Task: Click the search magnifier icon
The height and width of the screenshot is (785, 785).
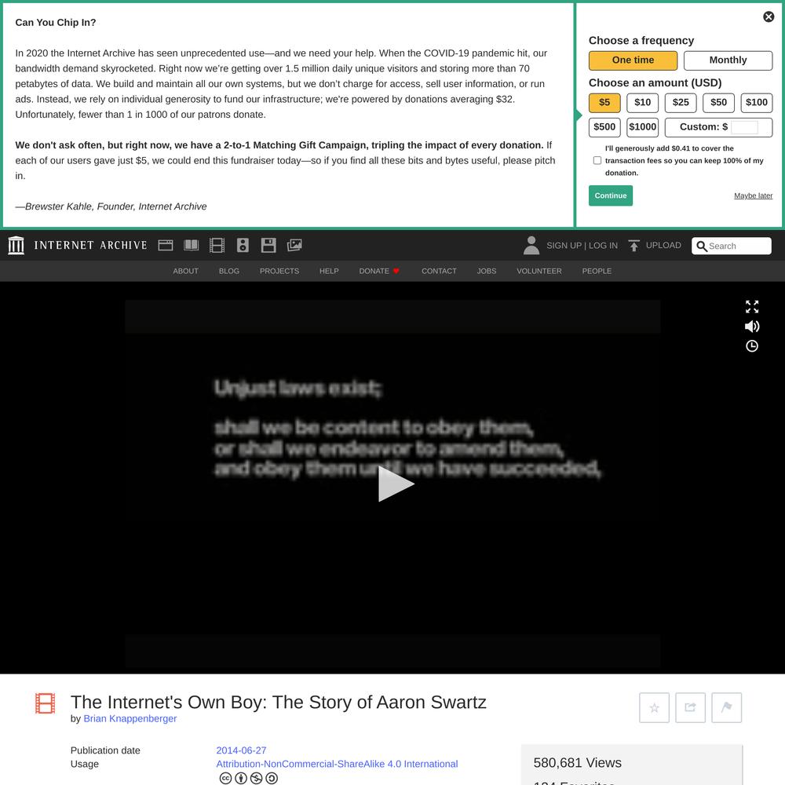Action: (x=701, y=246)
